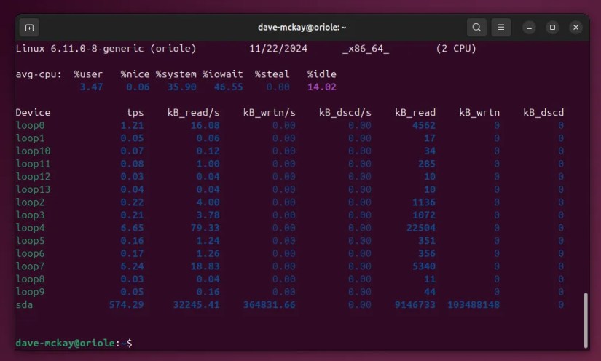This screenshot has height=361, width=601.
Task: Click the kB_dscd column header
Action: (x=544, y=113)
